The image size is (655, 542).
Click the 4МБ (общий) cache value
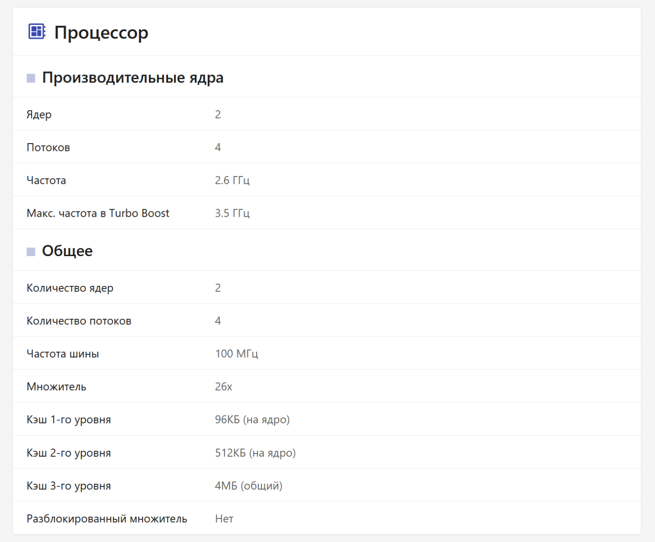248,486
